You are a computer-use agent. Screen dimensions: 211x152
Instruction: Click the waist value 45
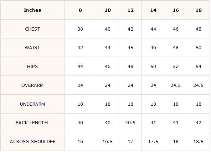click(130, 48)
